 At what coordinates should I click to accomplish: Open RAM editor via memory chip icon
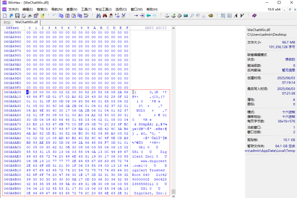pos(179,16)
